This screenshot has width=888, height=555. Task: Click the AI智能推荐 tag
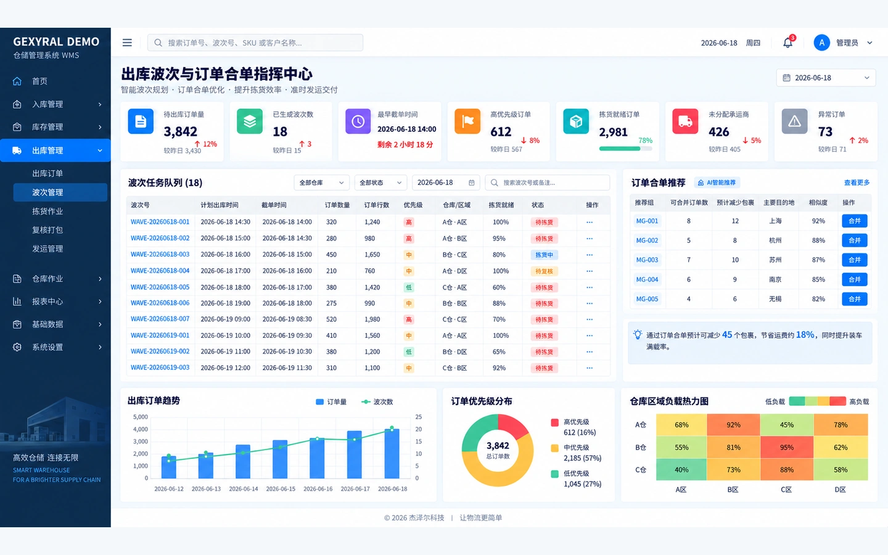717,183
